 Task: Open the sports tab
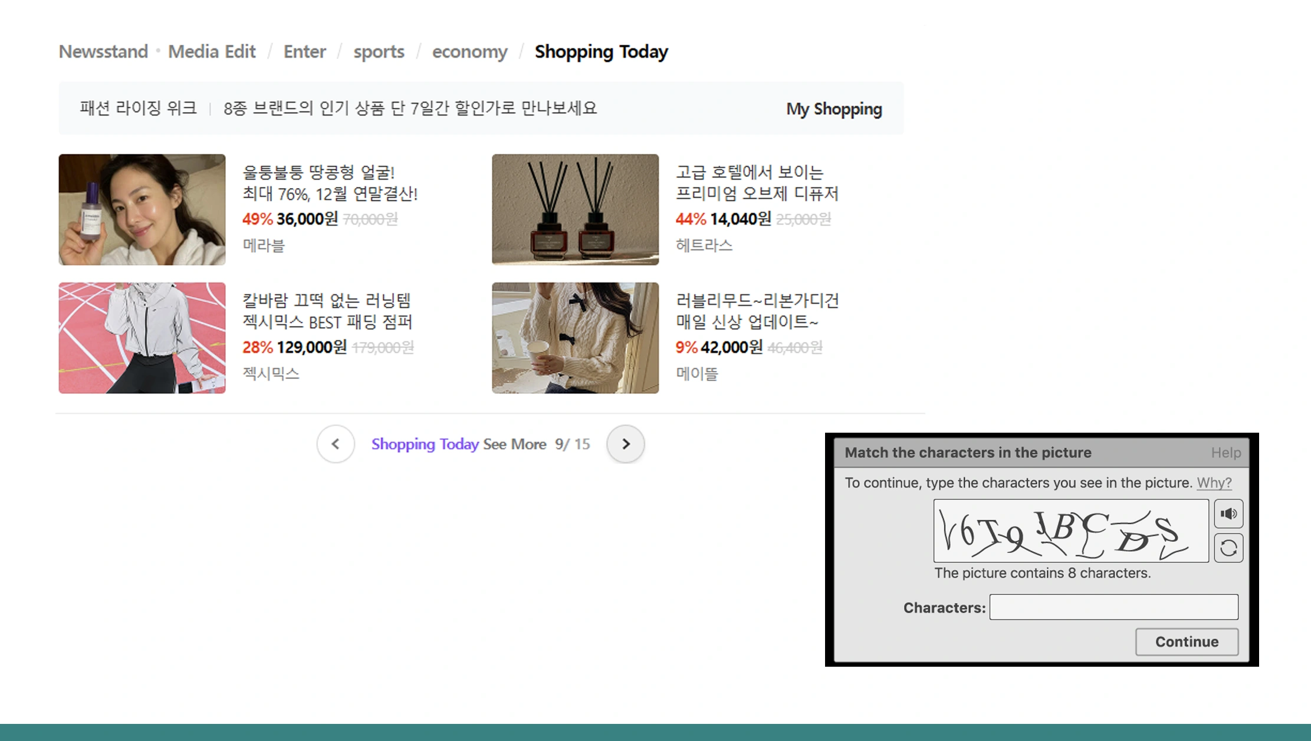click(x=379, y=52)
